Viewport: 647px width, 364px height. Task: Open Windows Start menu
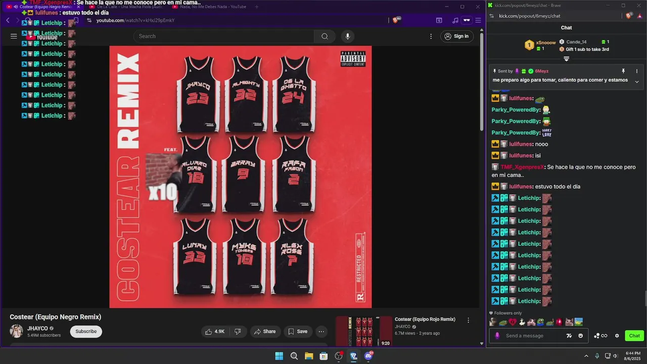[279, 356]
